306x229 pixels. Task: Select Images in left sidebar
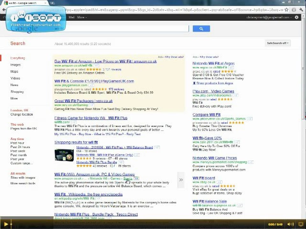(16, 65)
